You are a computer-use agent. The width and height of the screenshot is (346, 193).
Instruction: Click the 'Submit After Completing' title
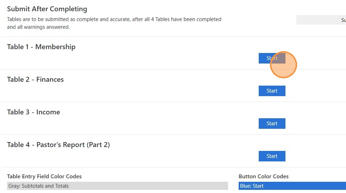point(47,9)
